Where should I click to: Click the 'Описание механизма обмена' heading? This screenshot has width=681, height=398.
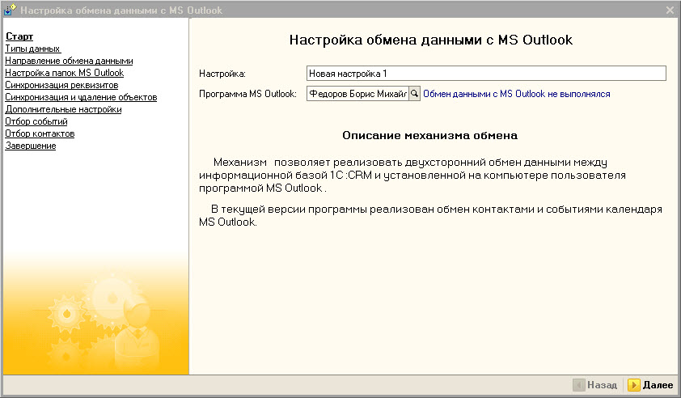(x=429, y=135)
